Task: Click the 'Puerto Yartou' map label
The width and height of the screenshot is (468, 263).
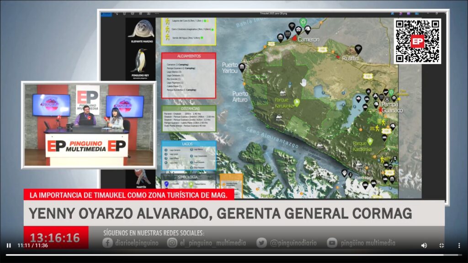Action: (x=230, y=68)
